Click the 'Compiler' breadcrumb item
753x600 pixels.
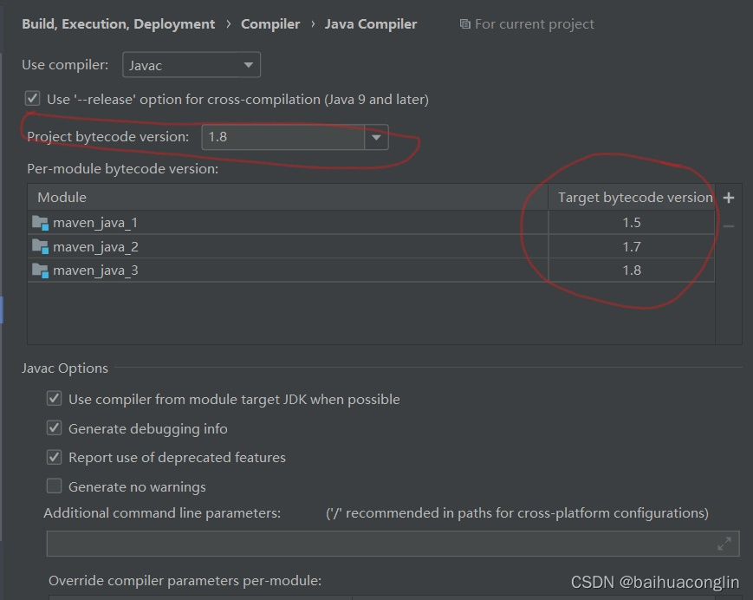[270, 24]
